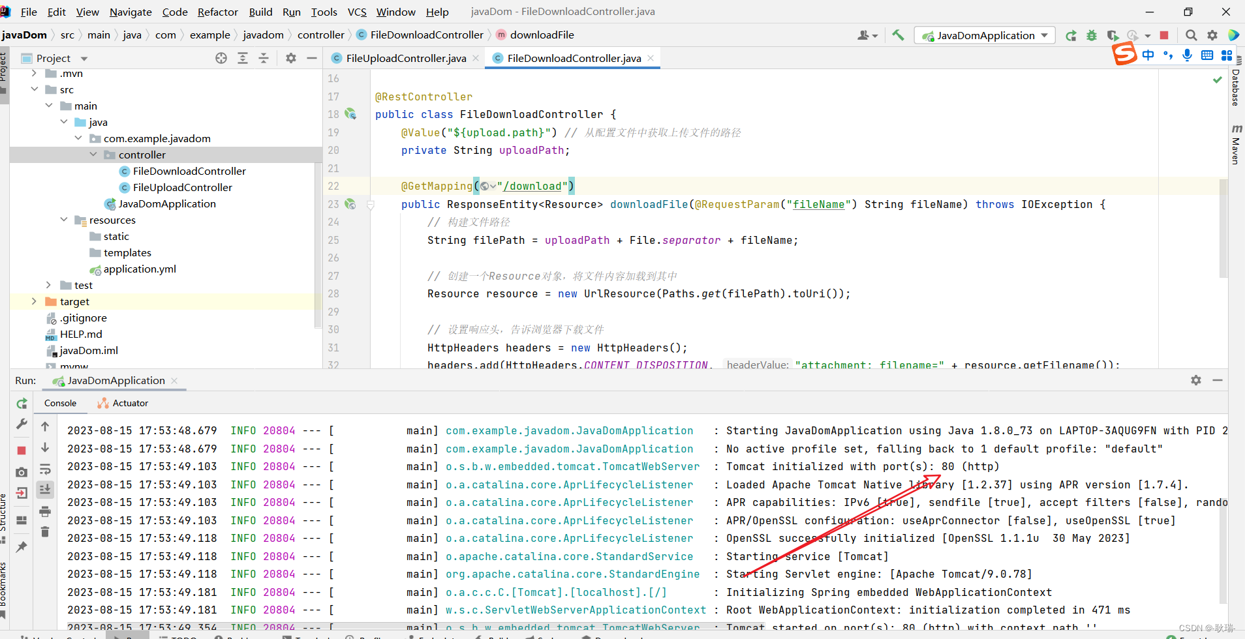
Task: Open IDE Settings via the gear icon
Action: click(1212, 35)
